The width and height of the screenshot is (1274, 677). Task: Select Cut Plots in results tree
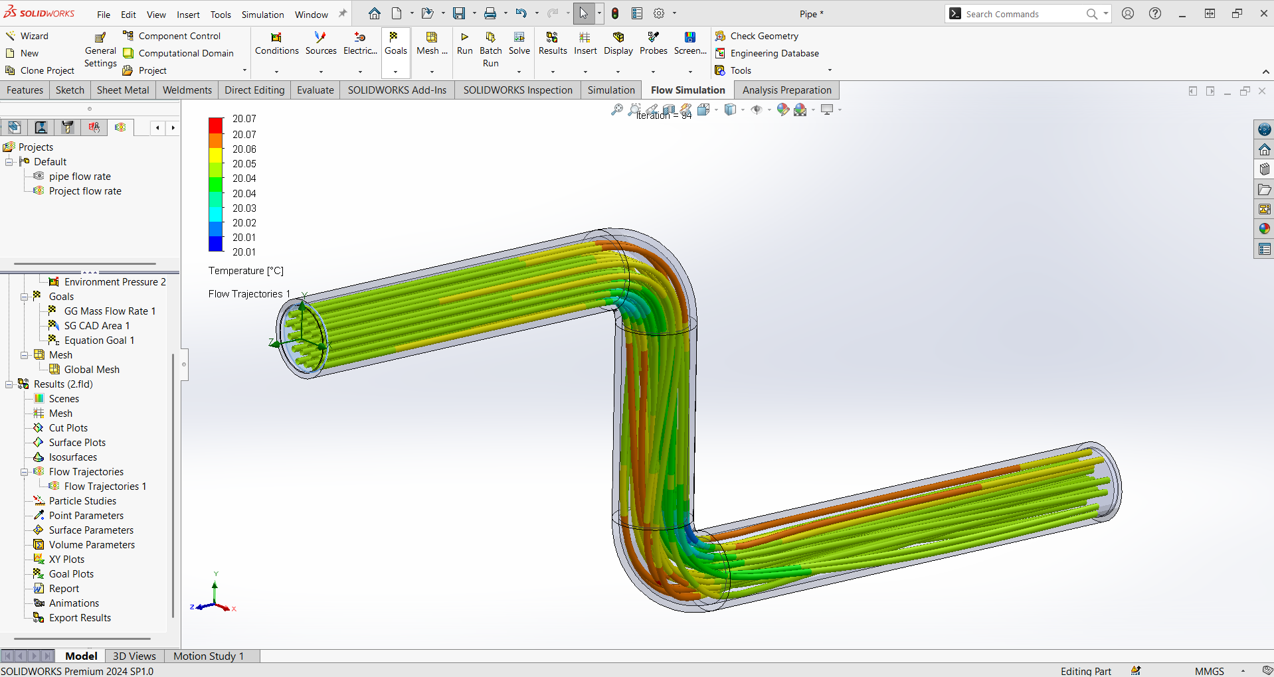[68, 428]
